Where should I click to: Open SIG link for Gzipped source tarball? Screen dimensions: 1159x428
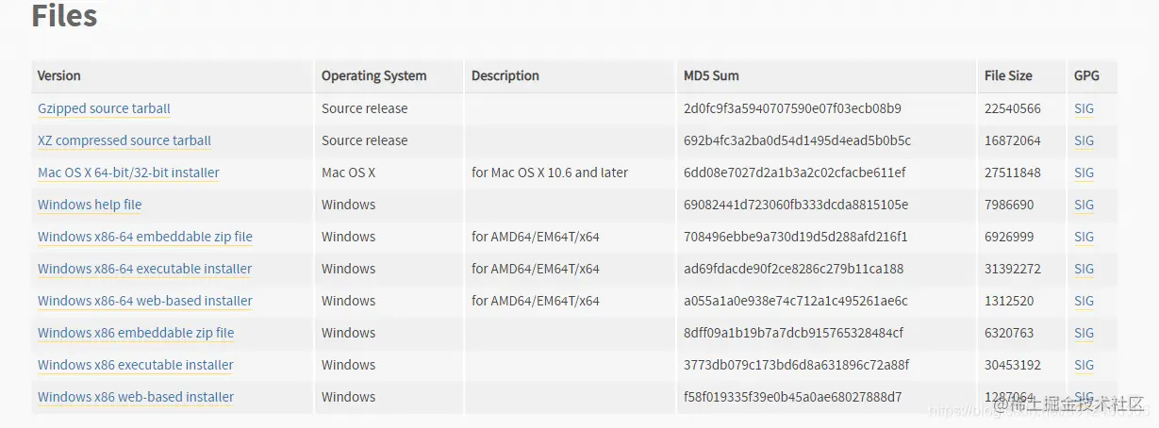click(x=1084, y=108)
